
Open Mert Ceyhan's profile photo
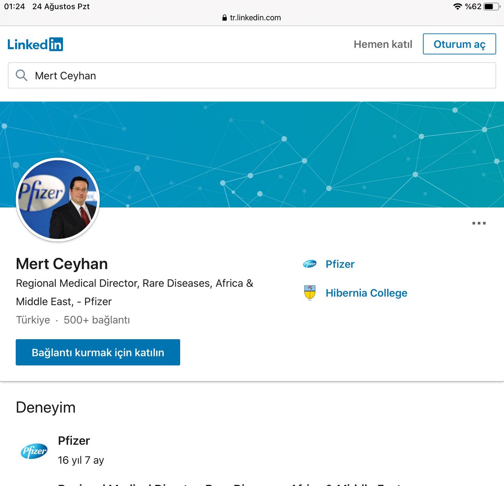(x=58, y=200)
